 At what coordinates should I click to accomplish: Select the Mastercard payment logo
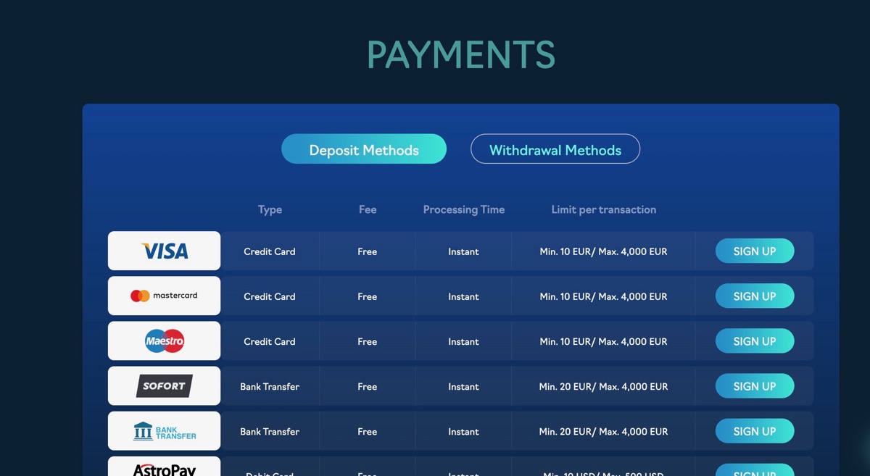164,296
